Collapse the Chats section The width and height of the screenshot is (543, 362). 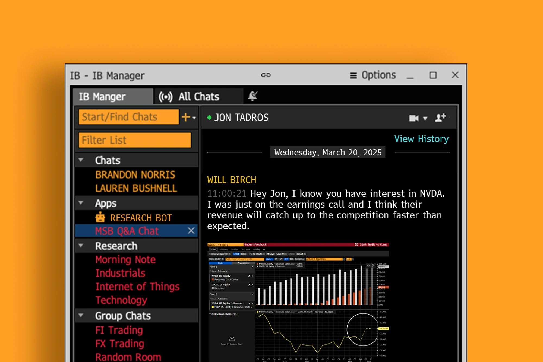click(81, 160)
